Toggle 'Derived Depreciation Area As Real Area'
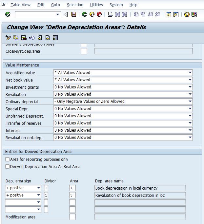This screenshot has height=224, width=204. tap(8, 167)
